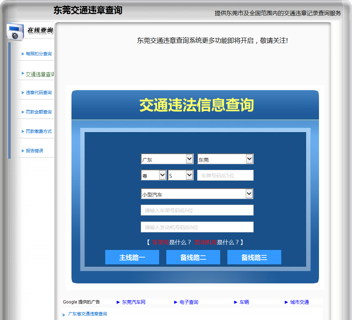
Task: Open 违章代码查询 in the sidebar
Action: click(x=39, y=93)
